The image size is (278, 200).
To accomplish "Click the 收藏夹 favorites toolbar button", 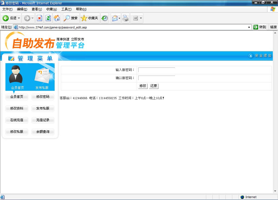I will click(90, 18).
